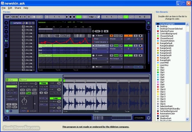
Task: Click the previous locator arrow beside Set
Action: tap(93, 31)
